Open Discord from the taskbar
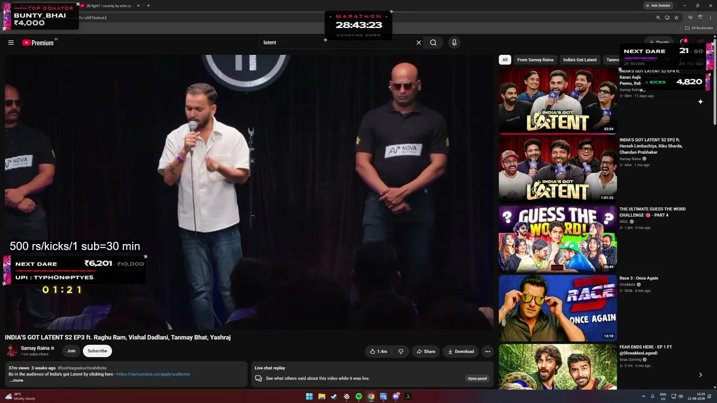The height and width of the screenshot is (403, 717). click(x=395, y=397)
